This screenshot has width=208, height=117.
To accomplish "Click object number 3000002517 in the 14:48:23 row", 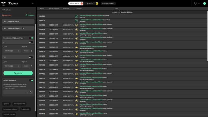I will point(54,25).
